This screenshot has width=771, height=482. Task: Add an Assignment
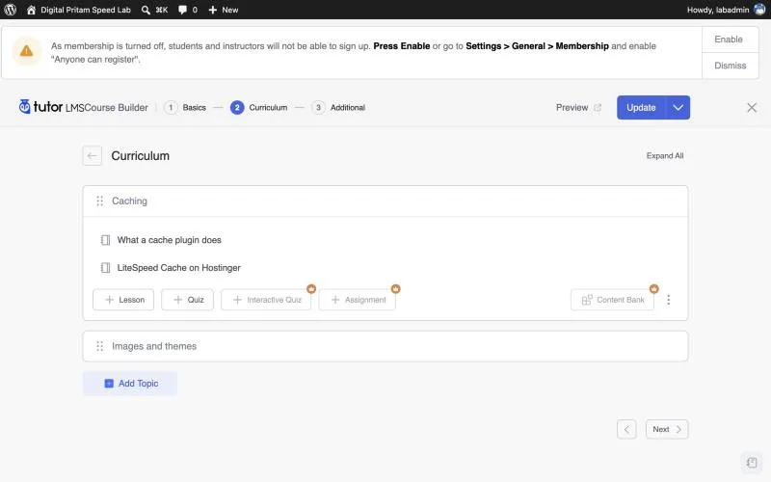point(357,300)
